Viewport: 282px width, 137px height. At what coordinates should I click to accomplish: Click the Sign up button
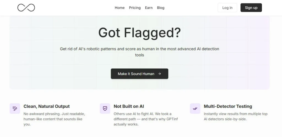click(x=251, y=8)
